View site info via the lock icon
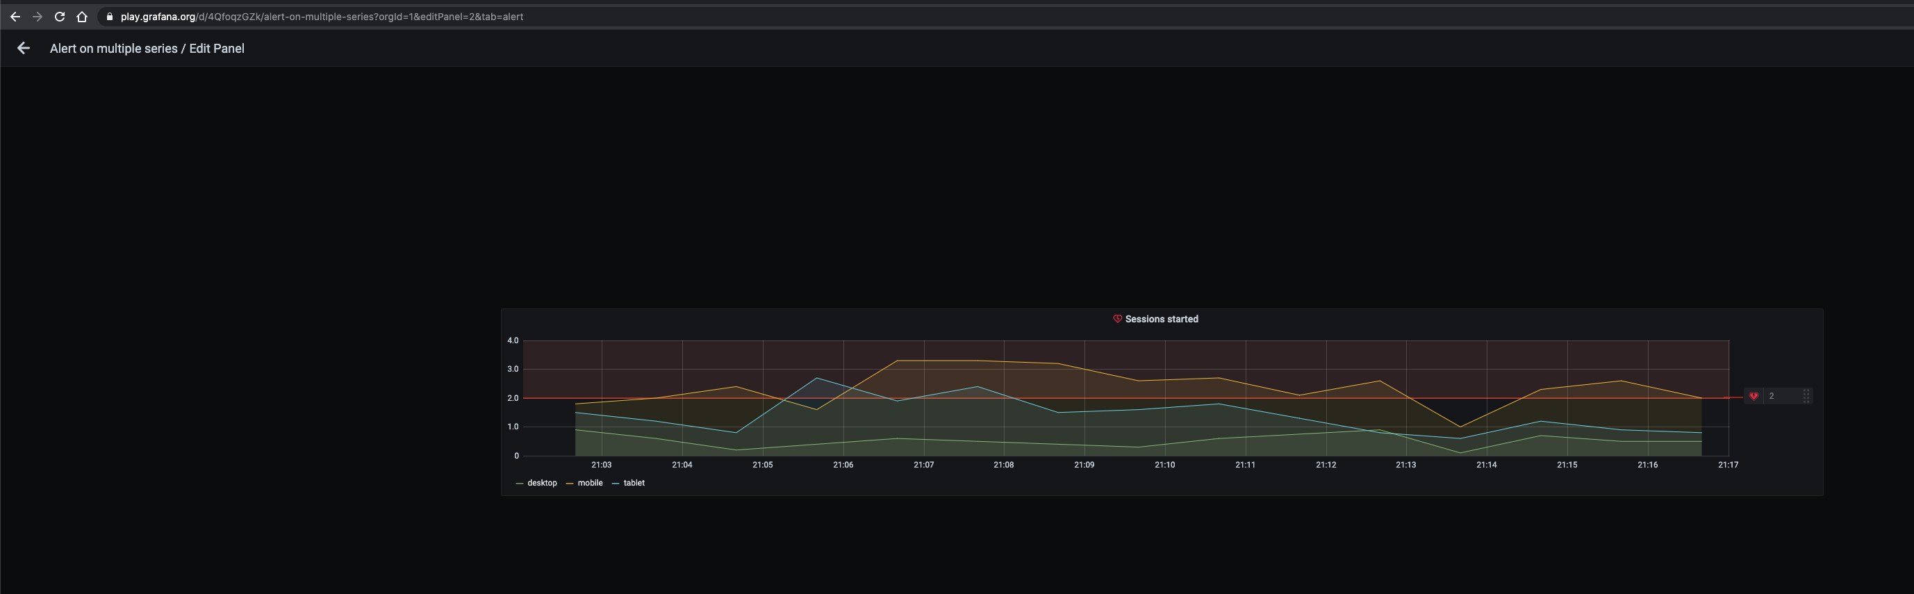1914x594 pixels. pos(110,17)
